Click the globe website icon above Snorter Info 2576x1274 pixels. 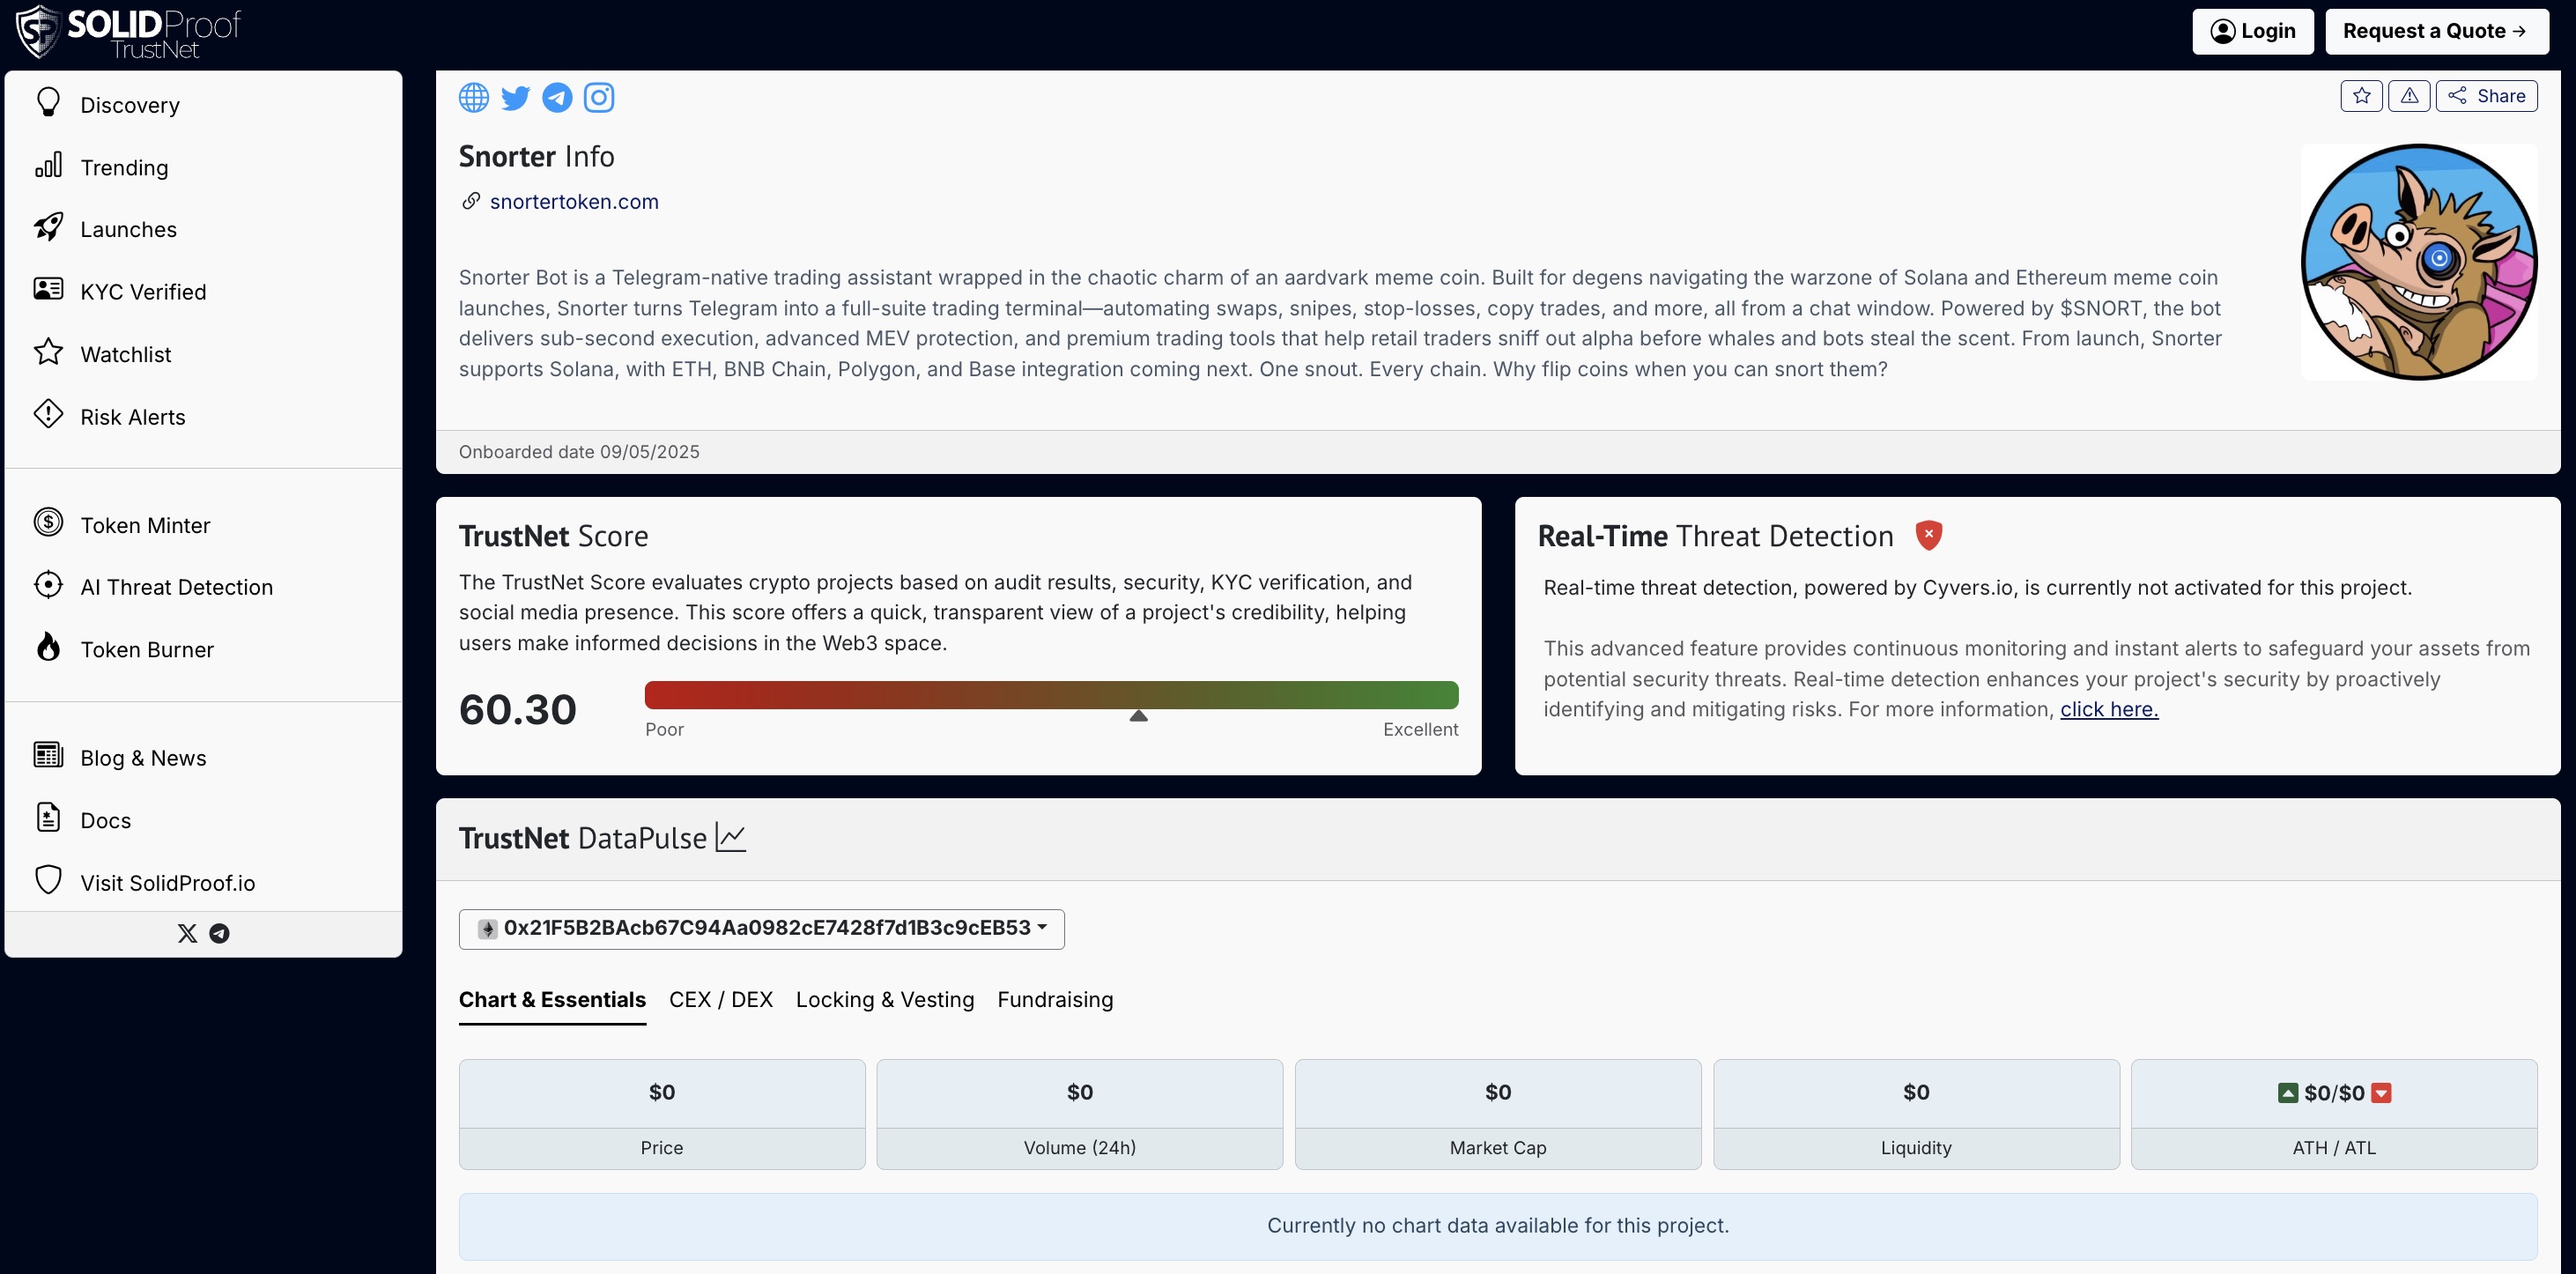(x=473, y=97)
